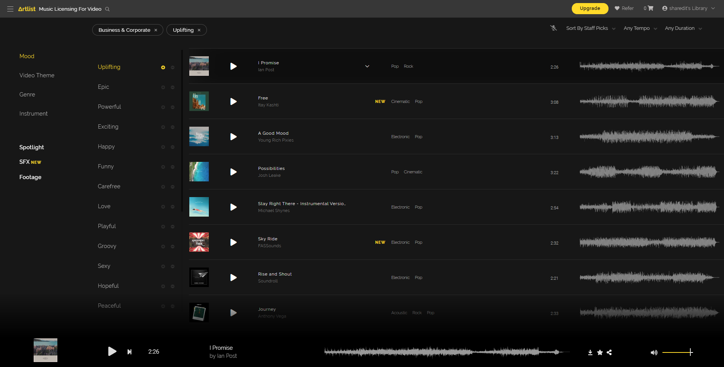Include the Epic mood filter
Screen dimensions: 724x367
(163, 87)
